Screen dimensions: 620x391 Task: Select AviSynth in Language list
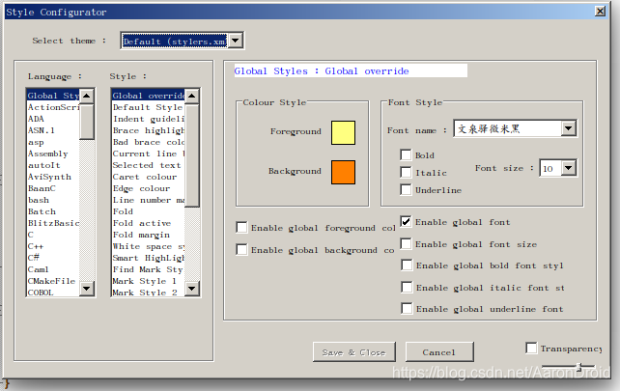pos(53,177)
